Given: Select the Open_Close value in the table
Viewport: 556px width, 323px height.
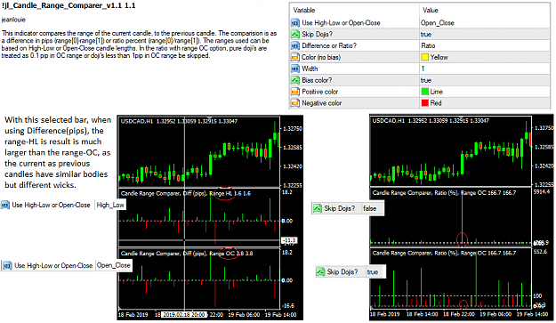Looking at the screenshot, I should click(x=437, y=23).
